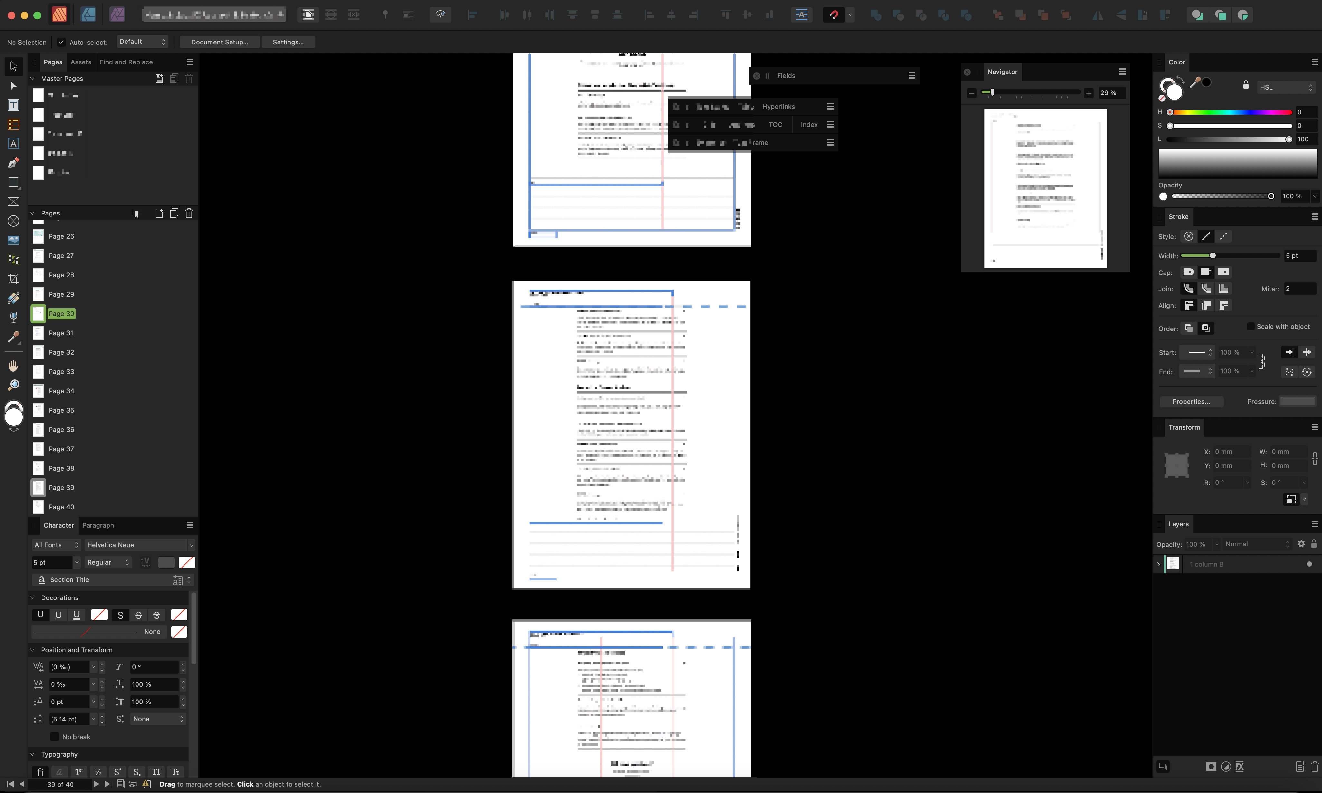Open the Regular font style dropdown
1322x793 pixels.
click(109, 563)
